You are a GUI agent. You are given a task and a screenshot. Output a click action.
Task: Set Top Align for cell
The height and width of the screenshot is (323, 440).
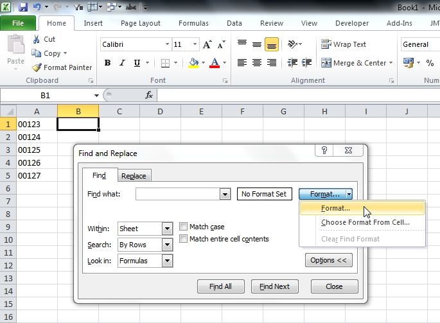(242, 44)
